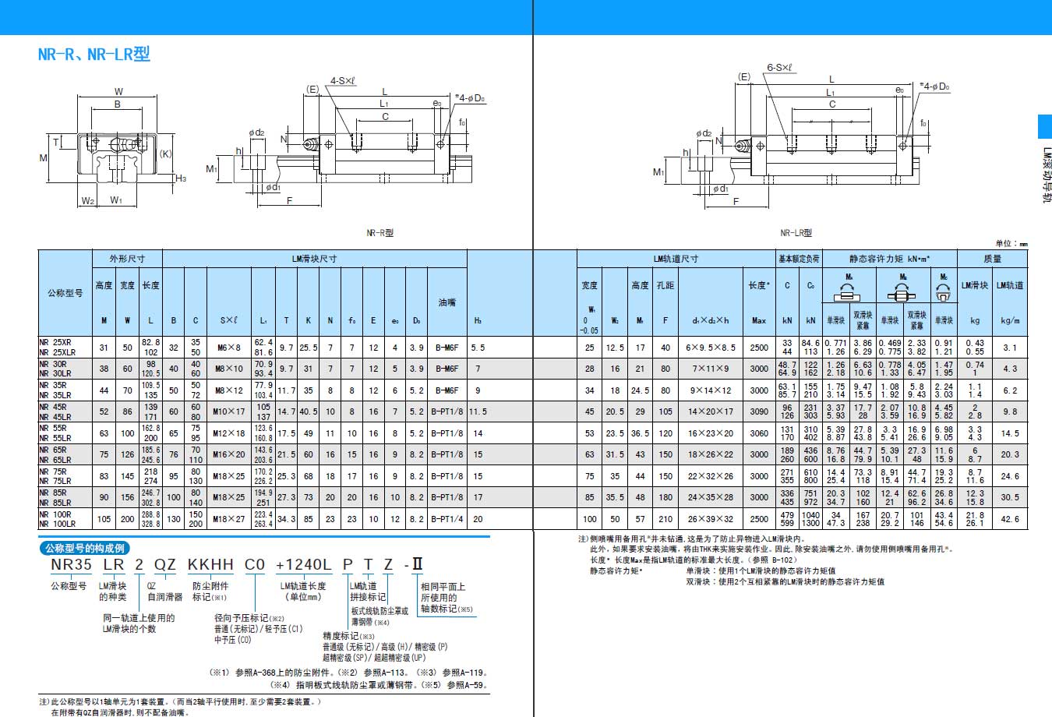Click the block cross-section diagram showing W and B
The image size is (1052, 717).
pos(112,147)
